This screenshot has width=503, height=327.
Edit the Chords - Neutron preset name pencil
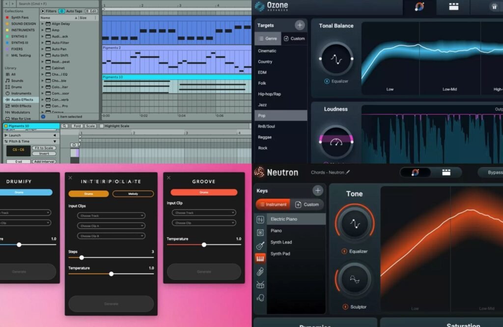point(348,172)
